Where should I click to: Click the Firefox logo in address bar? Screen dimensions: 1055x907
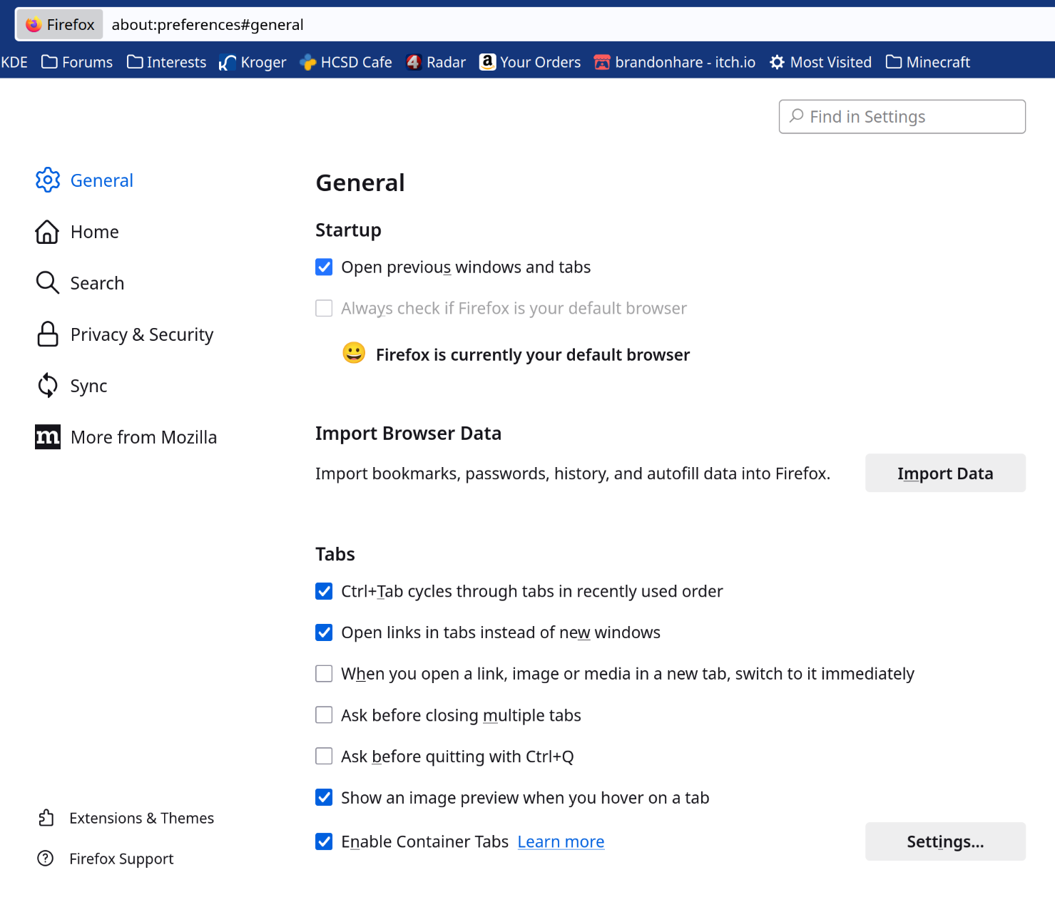(x=34, y=25)
